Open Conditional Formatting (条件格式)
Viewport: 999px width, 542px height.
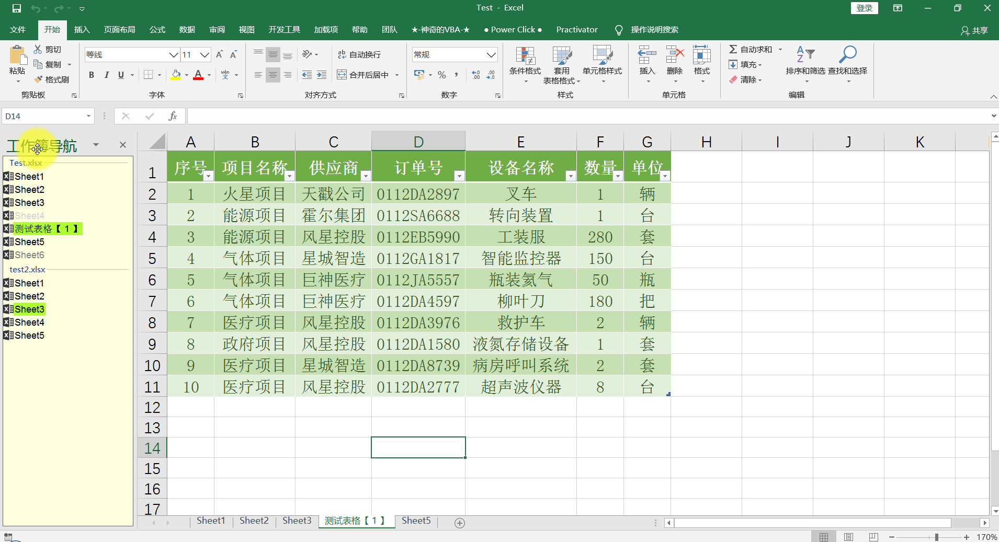(525, 65)
